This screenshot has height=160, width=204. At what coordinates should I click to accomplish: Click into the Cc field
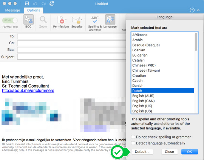[71, 43]
